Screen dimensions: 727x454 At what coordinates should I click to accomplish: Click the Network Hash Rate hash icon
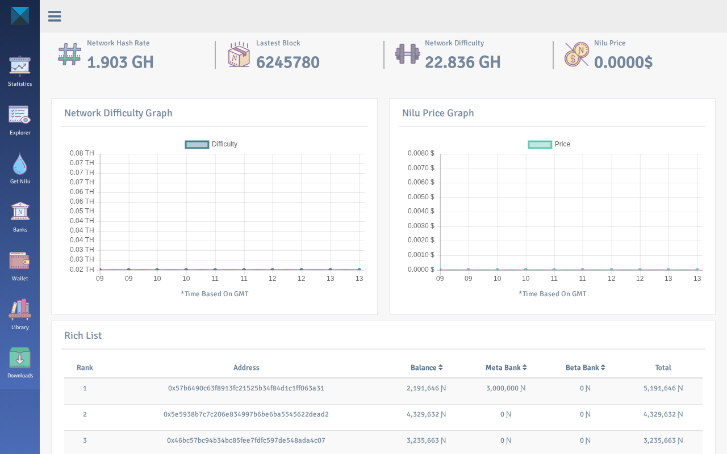point(69,54)
